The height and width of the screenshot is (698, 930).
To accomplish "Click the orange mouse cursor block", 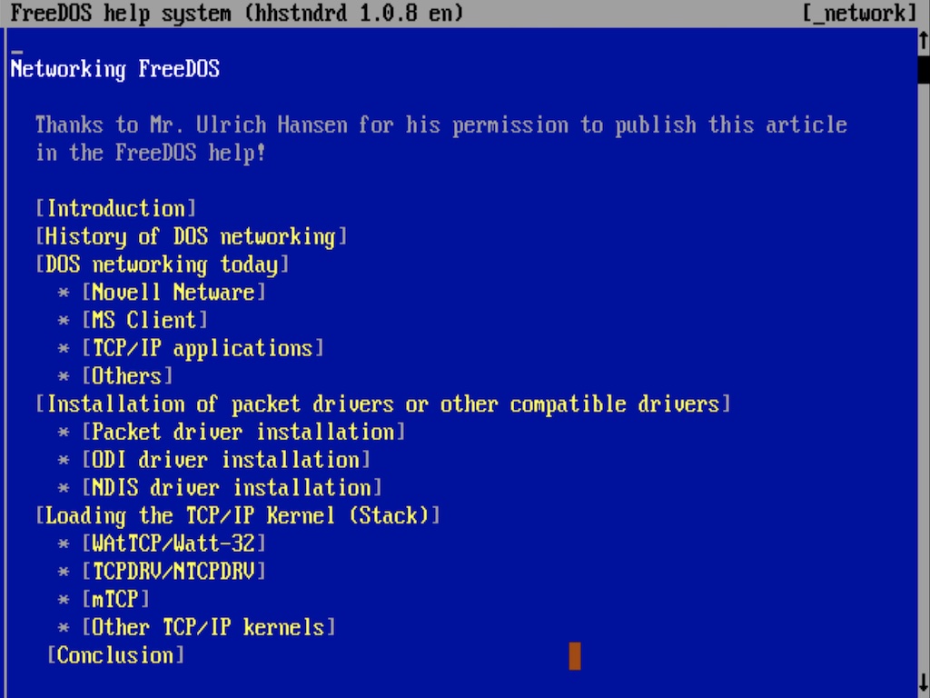I will 575,655.
